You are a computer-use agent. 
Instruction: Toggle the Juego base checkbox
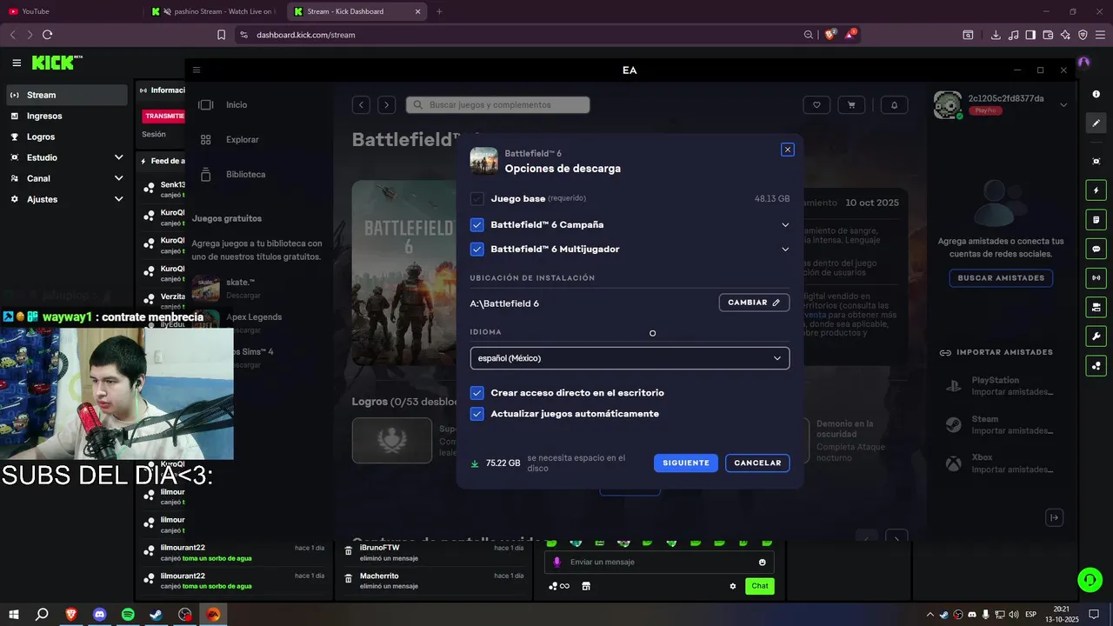pos(477,198)
